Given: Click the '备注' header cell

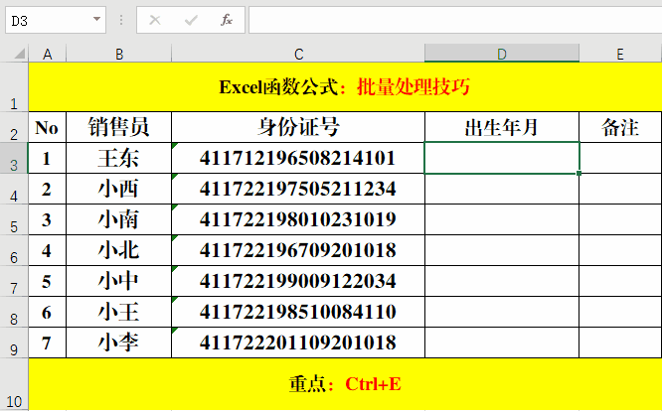Looking at the screenshot, I should tap(620, 127).
